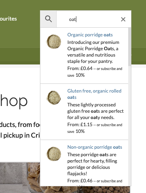
Task: Go to the Favourites navigation item
Action: [x=8, y=19]
